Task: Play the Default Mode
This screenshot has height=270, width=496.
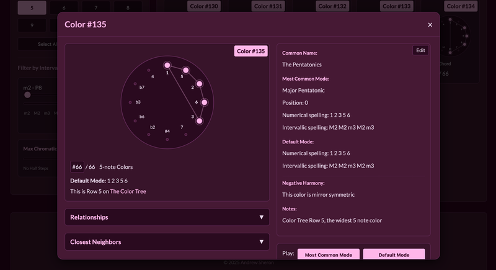Action: coord(394,254)
